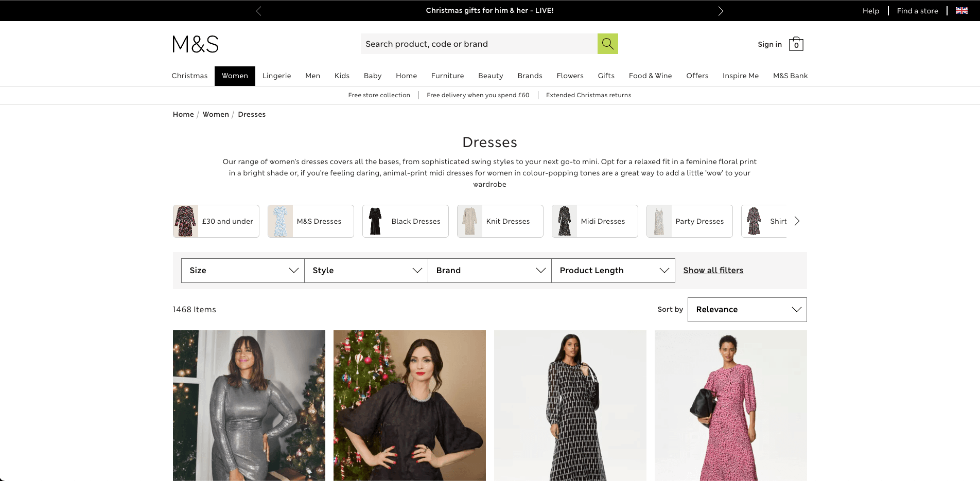Open the Furniture menu
The width and height of the screenshot is (980, 481).
click(447, 76)
